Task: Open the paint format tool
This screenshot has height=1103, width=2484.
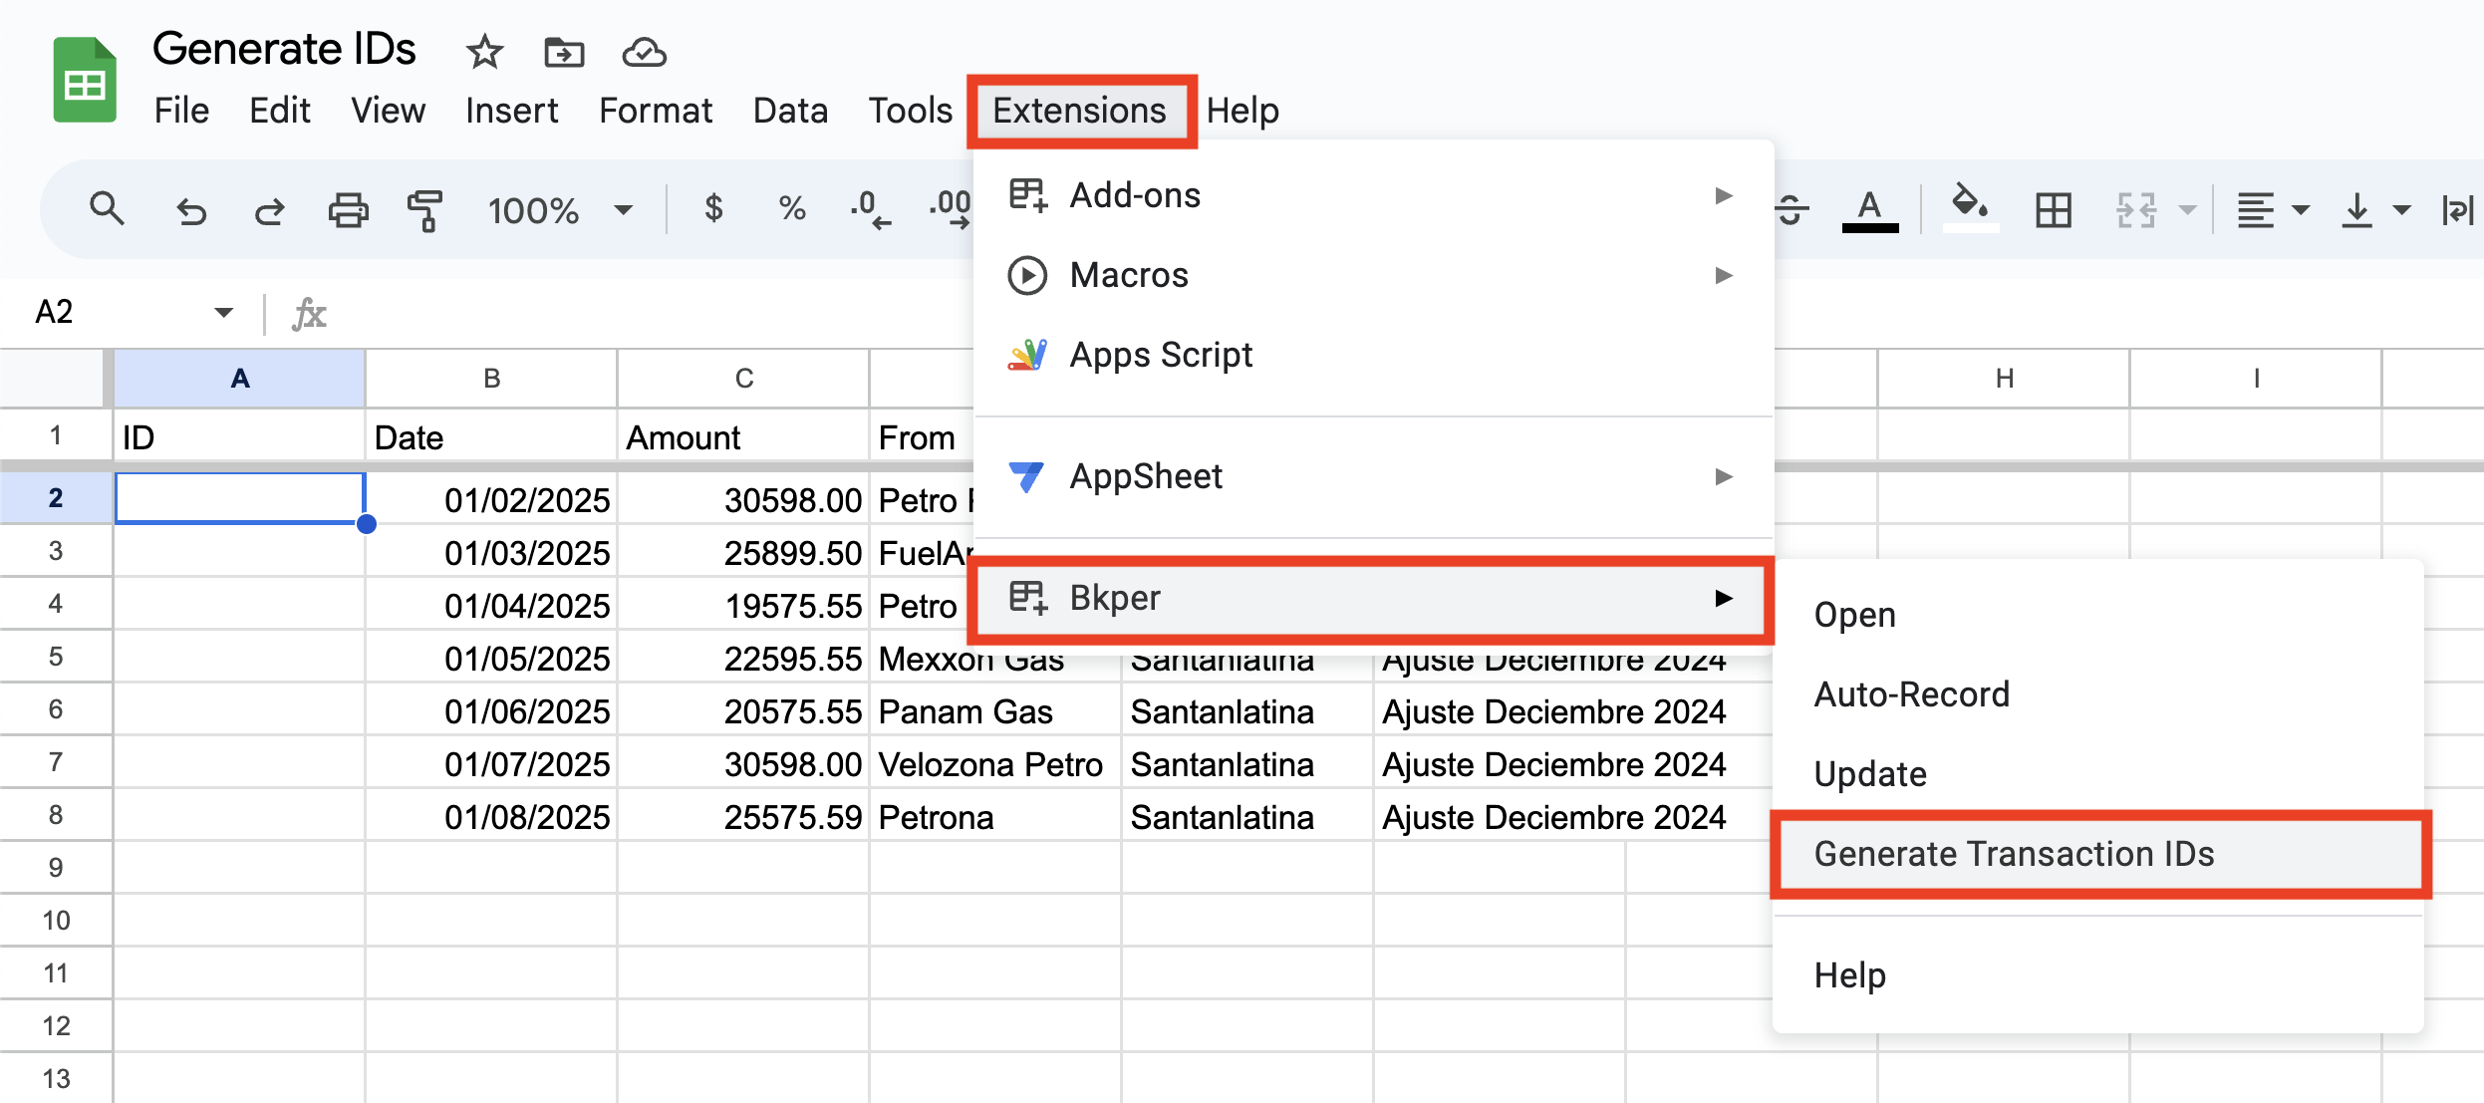Action: click(425, 209)
